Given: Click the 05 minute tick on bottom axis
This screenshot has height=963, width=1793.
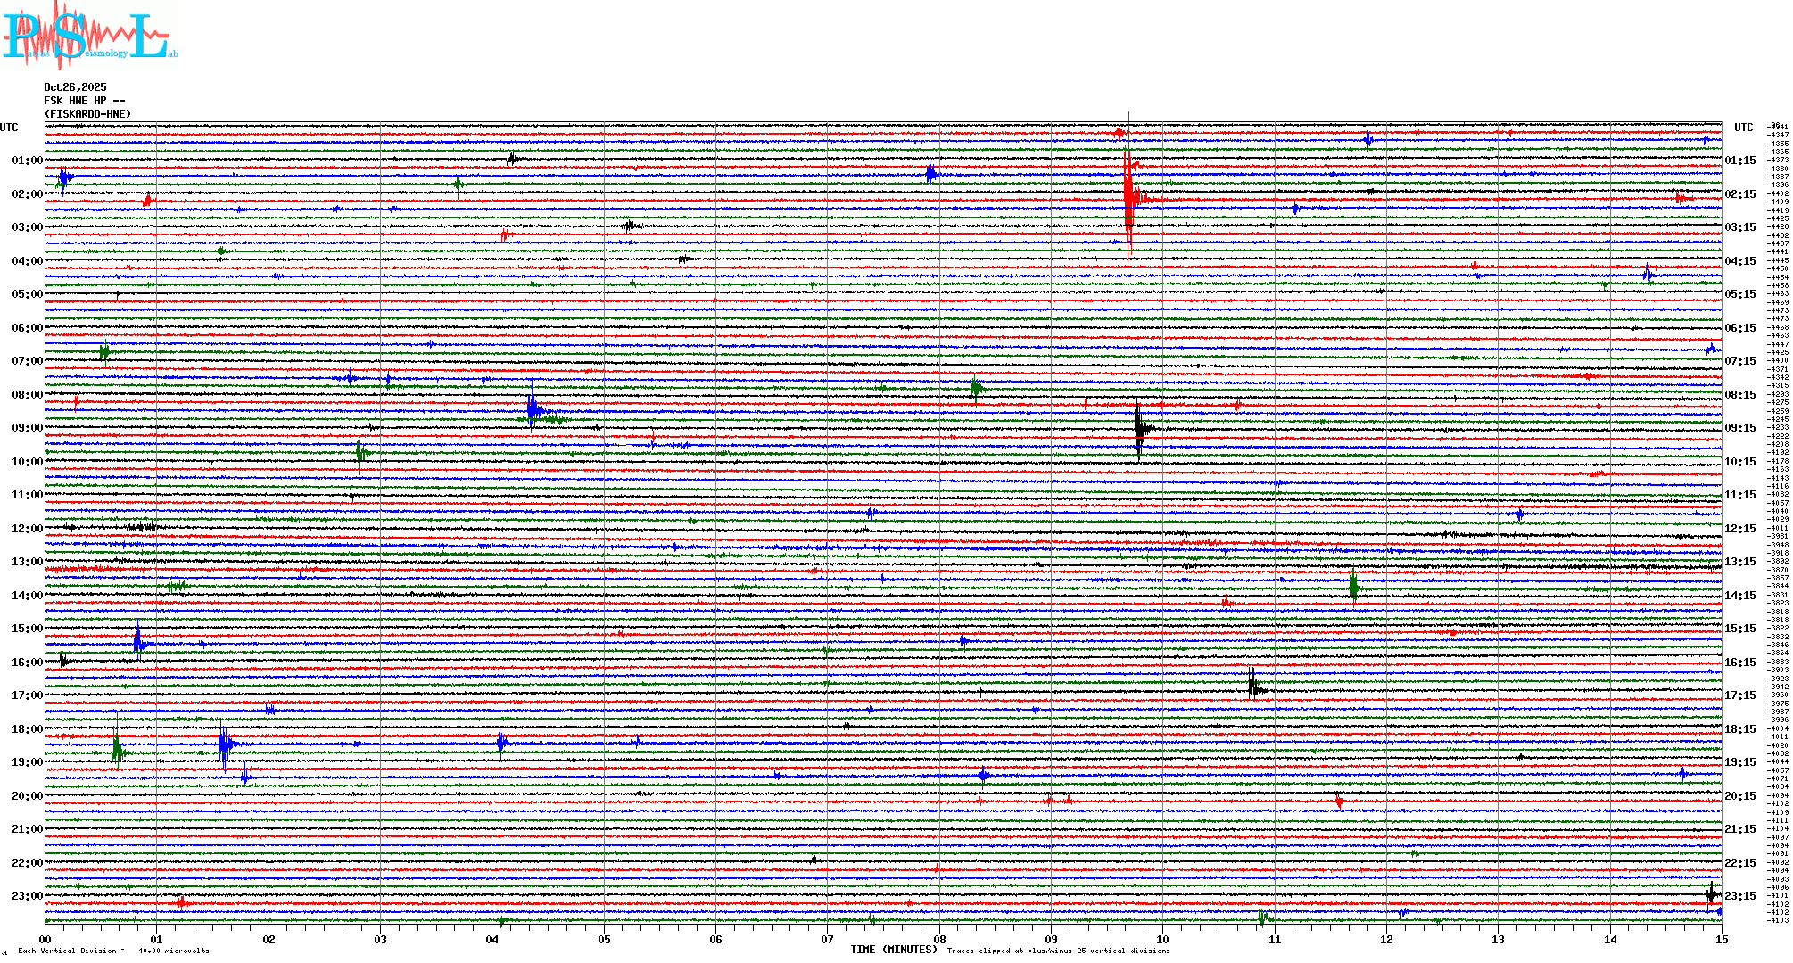Looking at the screenshot, I should [x=604, y=940].
